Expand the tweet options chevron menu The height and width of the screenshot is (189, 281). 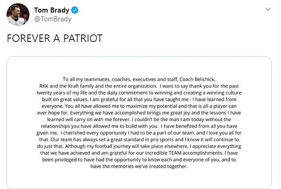click(268, 9)
